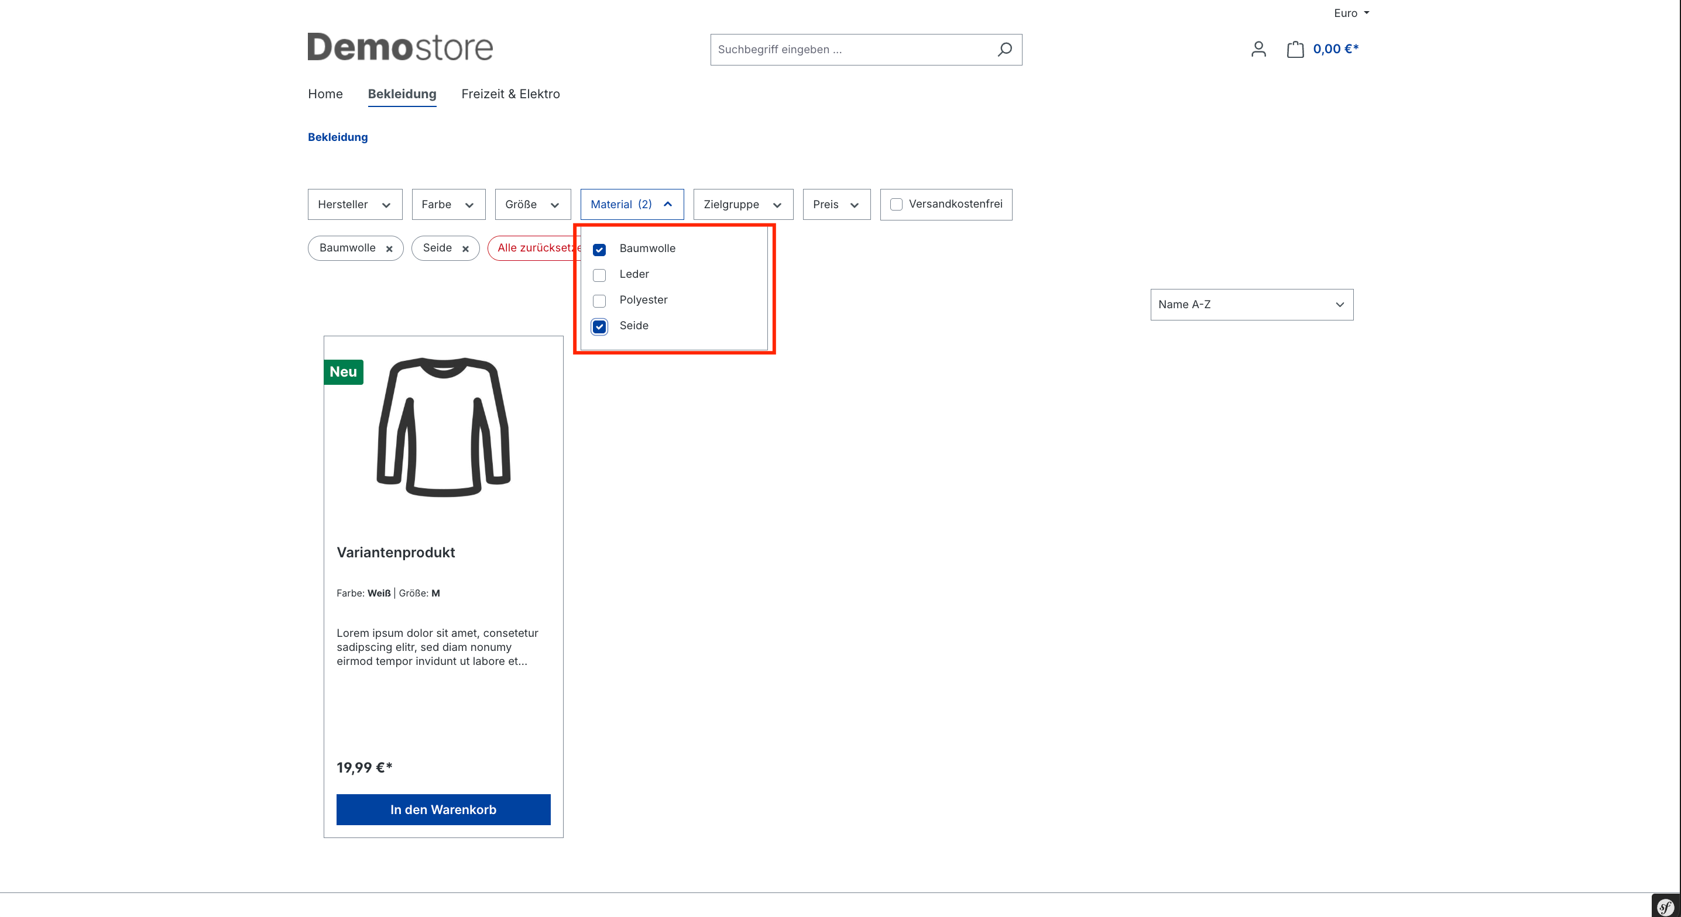The width and height of the screenshot is (1681, 917).
Task: Go to the Home menu item
Action: point(325,94)
